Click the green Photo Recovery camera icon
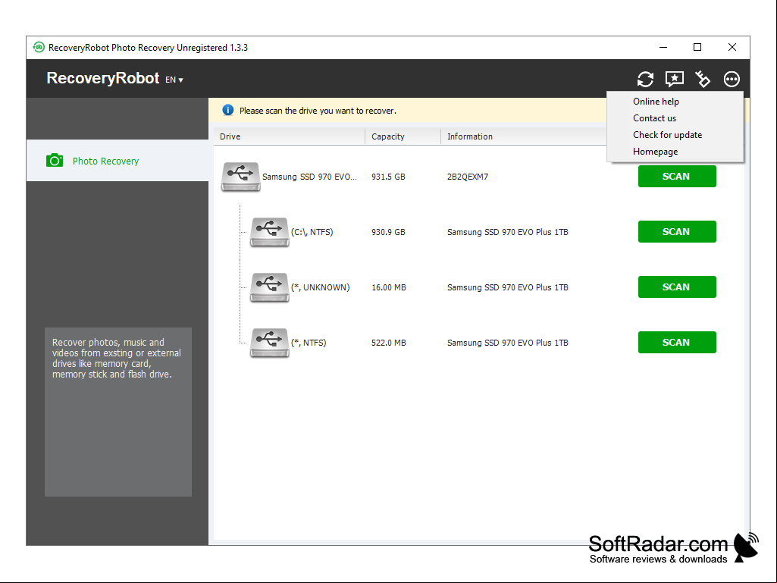This screenshot has height=583, width=777. (55, 161)
